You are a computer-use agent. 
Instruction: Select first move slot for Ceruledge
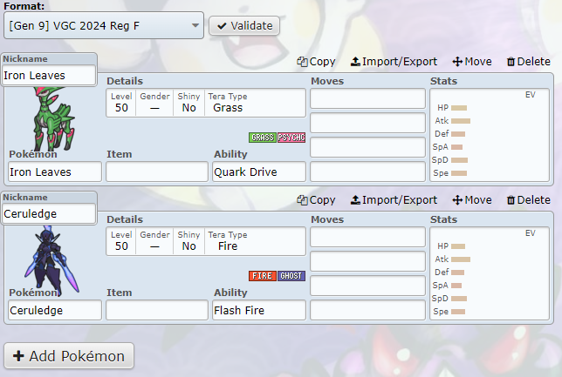point(367,237)
